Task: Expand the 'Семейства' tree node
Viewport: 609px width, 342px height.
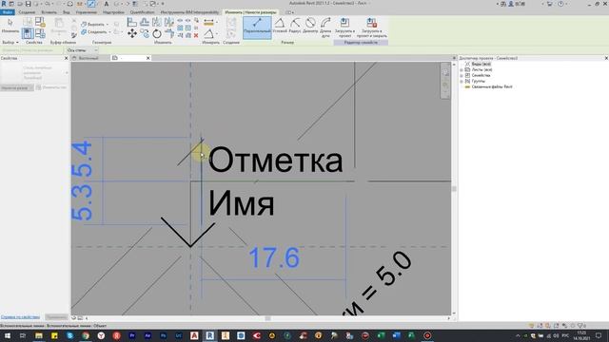Action: tap(462, 76)
